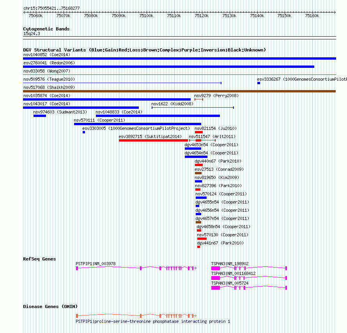Click the nsv9279 (Perry2008) label
Viewport: 347px width, 333px height.
(x=216, y=96)
